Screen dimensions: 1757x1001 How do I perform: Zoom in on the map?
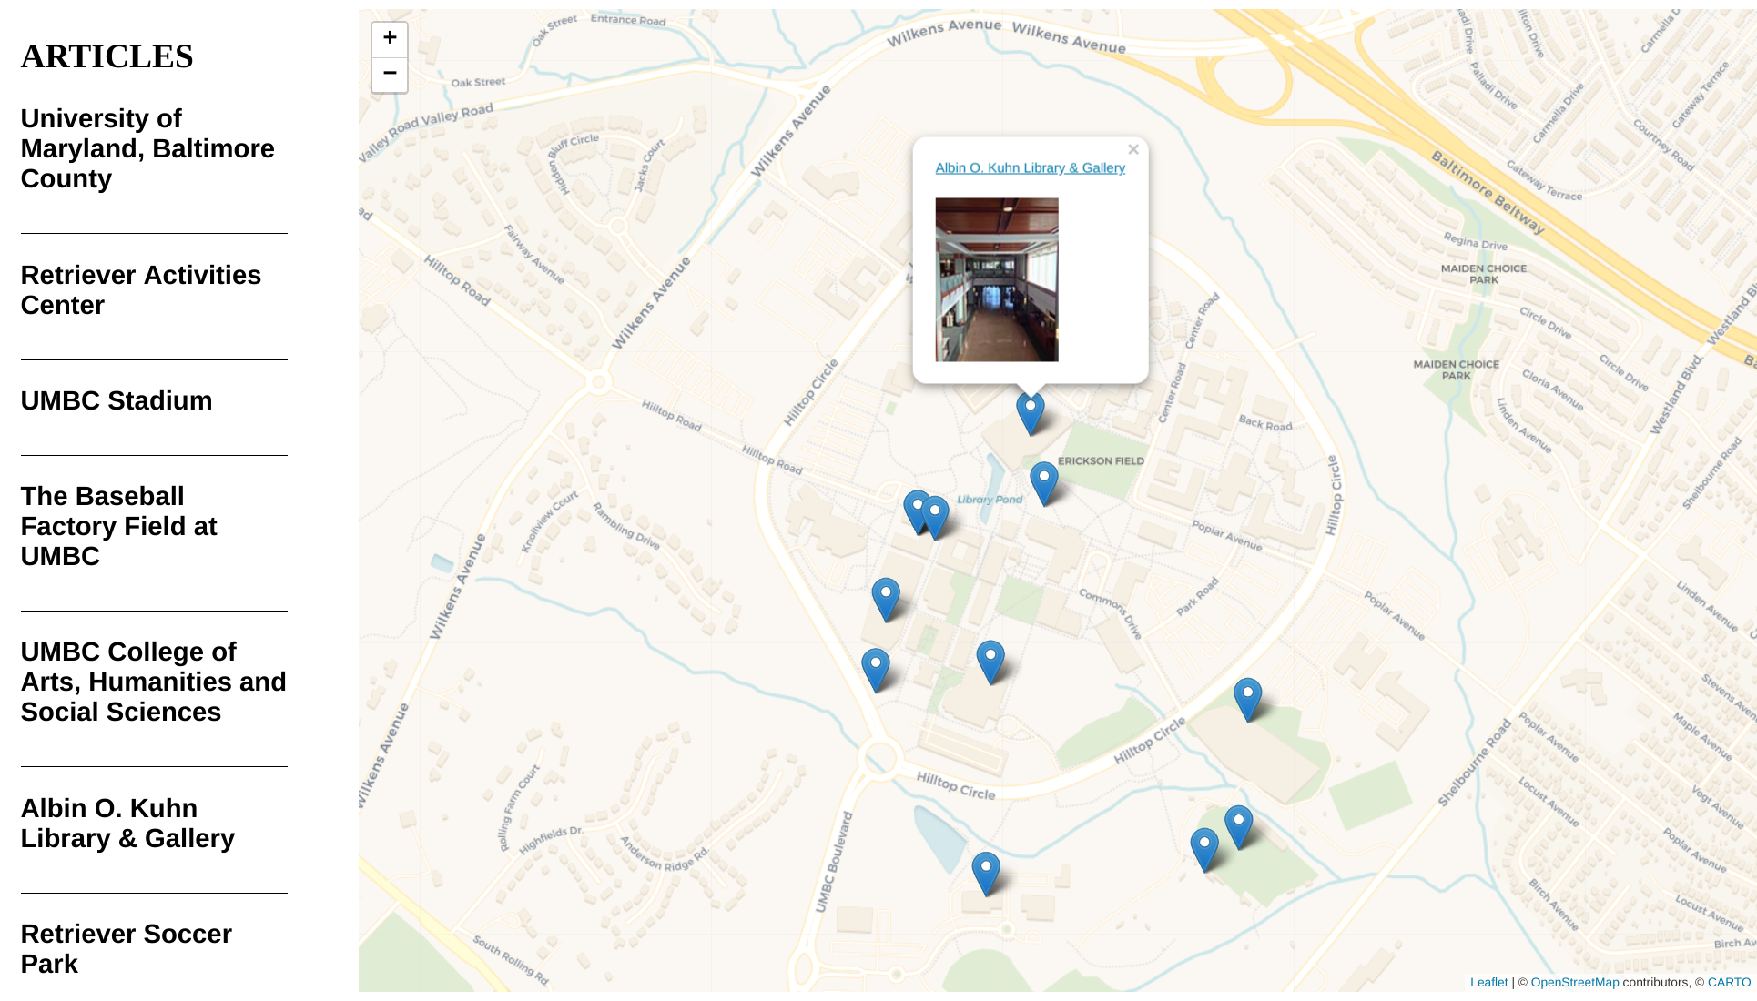point(390,38)
